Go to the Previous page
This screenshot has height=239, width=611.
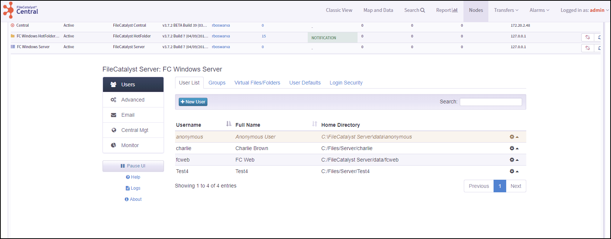click(x=479, y=186)
